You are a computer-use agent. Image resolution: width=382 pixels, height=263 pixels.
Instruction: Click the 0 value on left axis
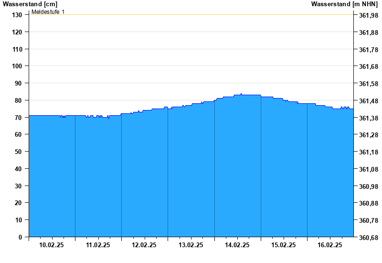21,237
